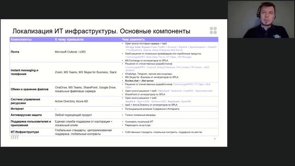Click the 'Microsoft Outlook / o365' cell
The height and width of the screenshot is (166, 295).
pyautogui.click(x=70, y=52)
